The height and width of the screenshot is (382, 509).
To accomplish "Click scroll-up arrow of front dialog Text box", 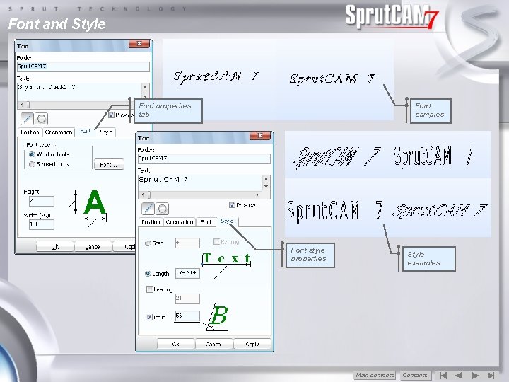I will tap(267, 179).
